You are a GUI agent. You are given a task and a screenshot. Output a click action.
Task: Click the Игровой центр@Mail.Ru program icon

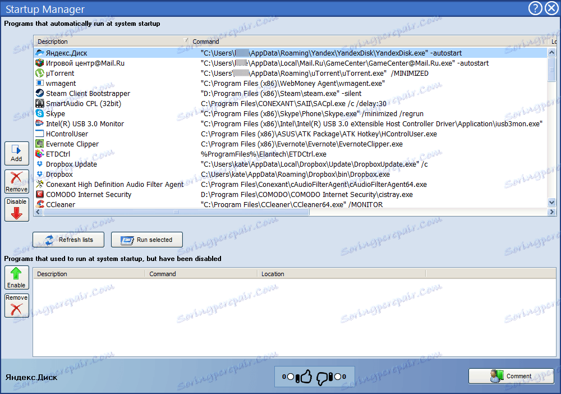point(40,63)
